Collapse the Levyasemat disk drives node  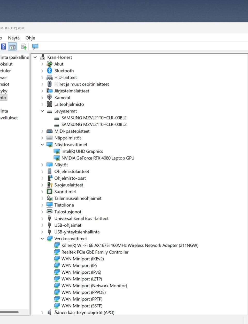pyautogui.click(x=42, y=111)
